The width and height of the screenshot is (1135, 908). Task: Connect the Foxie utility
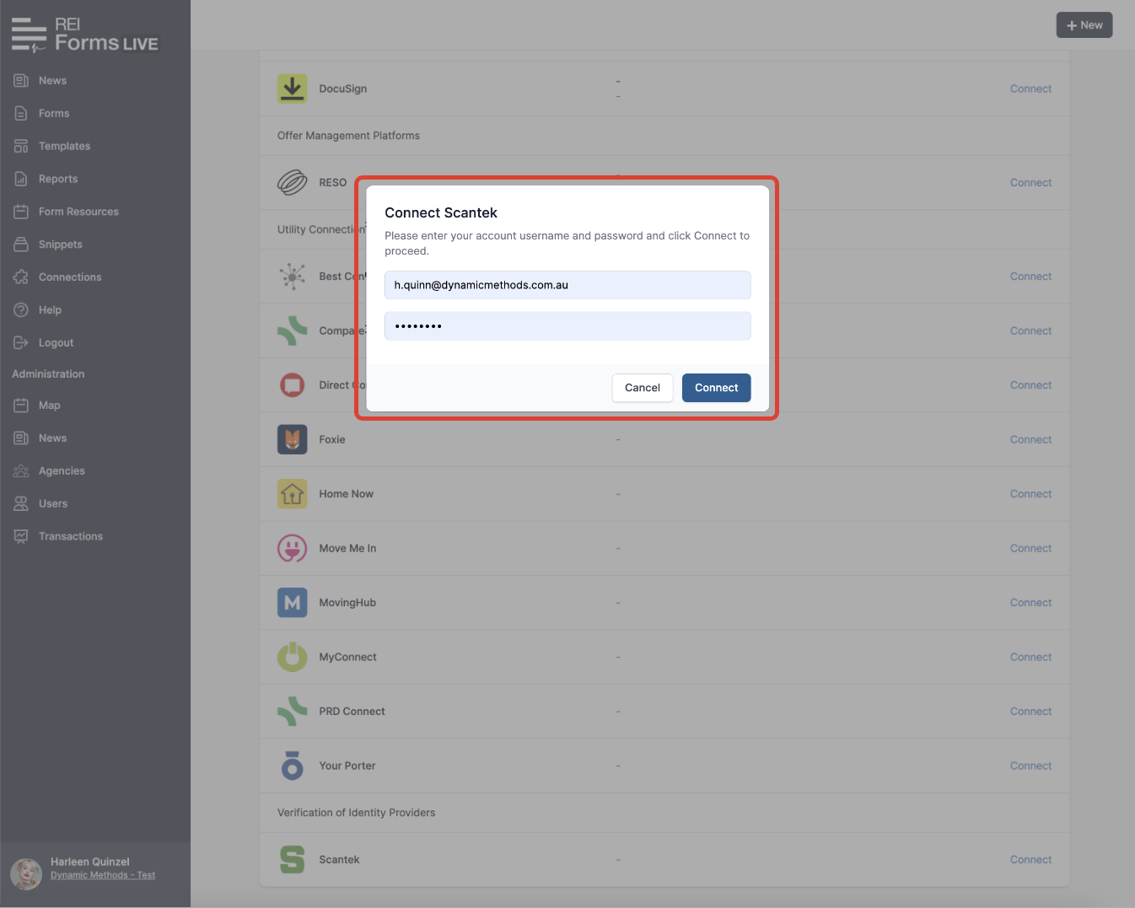tap(1030, 440)
